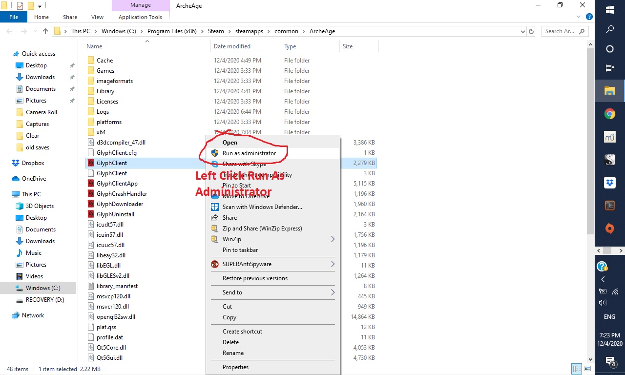The height and width of the screenshot is (375, 625).
Task: Choose Cut in context menu
Action: pyautogui.click(x=273, y=307)
